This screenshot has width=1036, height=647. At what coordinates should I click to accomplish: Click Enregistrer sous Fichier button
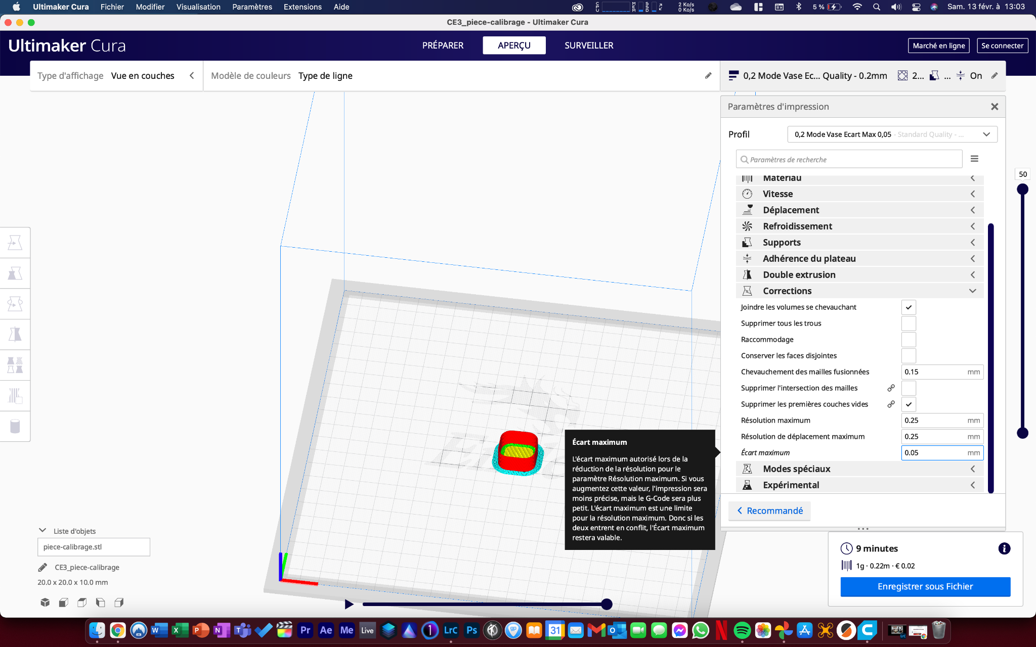click(x=925, y=586)
